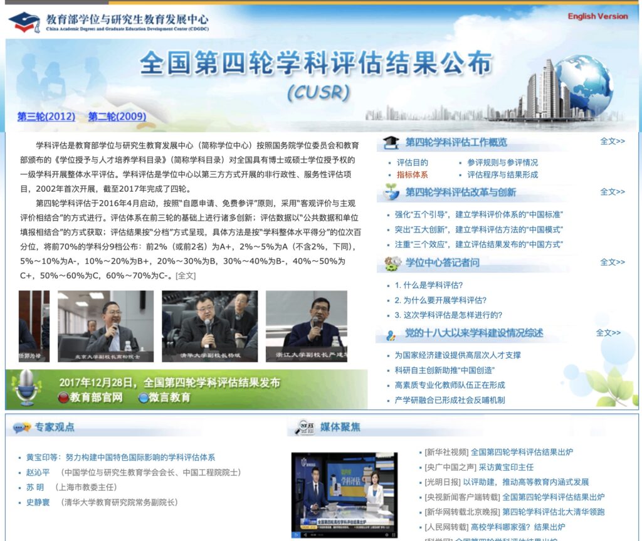Open 为国家经济建设提供高层次人才支撑 link
This screenshot has width=642, height=541.
pyautogui.click(x=458, y=355)
